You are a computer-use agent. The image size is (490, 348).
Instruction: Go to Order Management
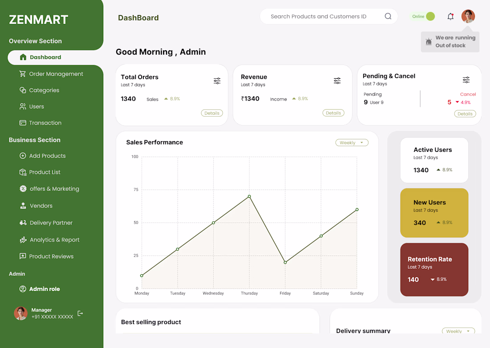pos(56,74)
